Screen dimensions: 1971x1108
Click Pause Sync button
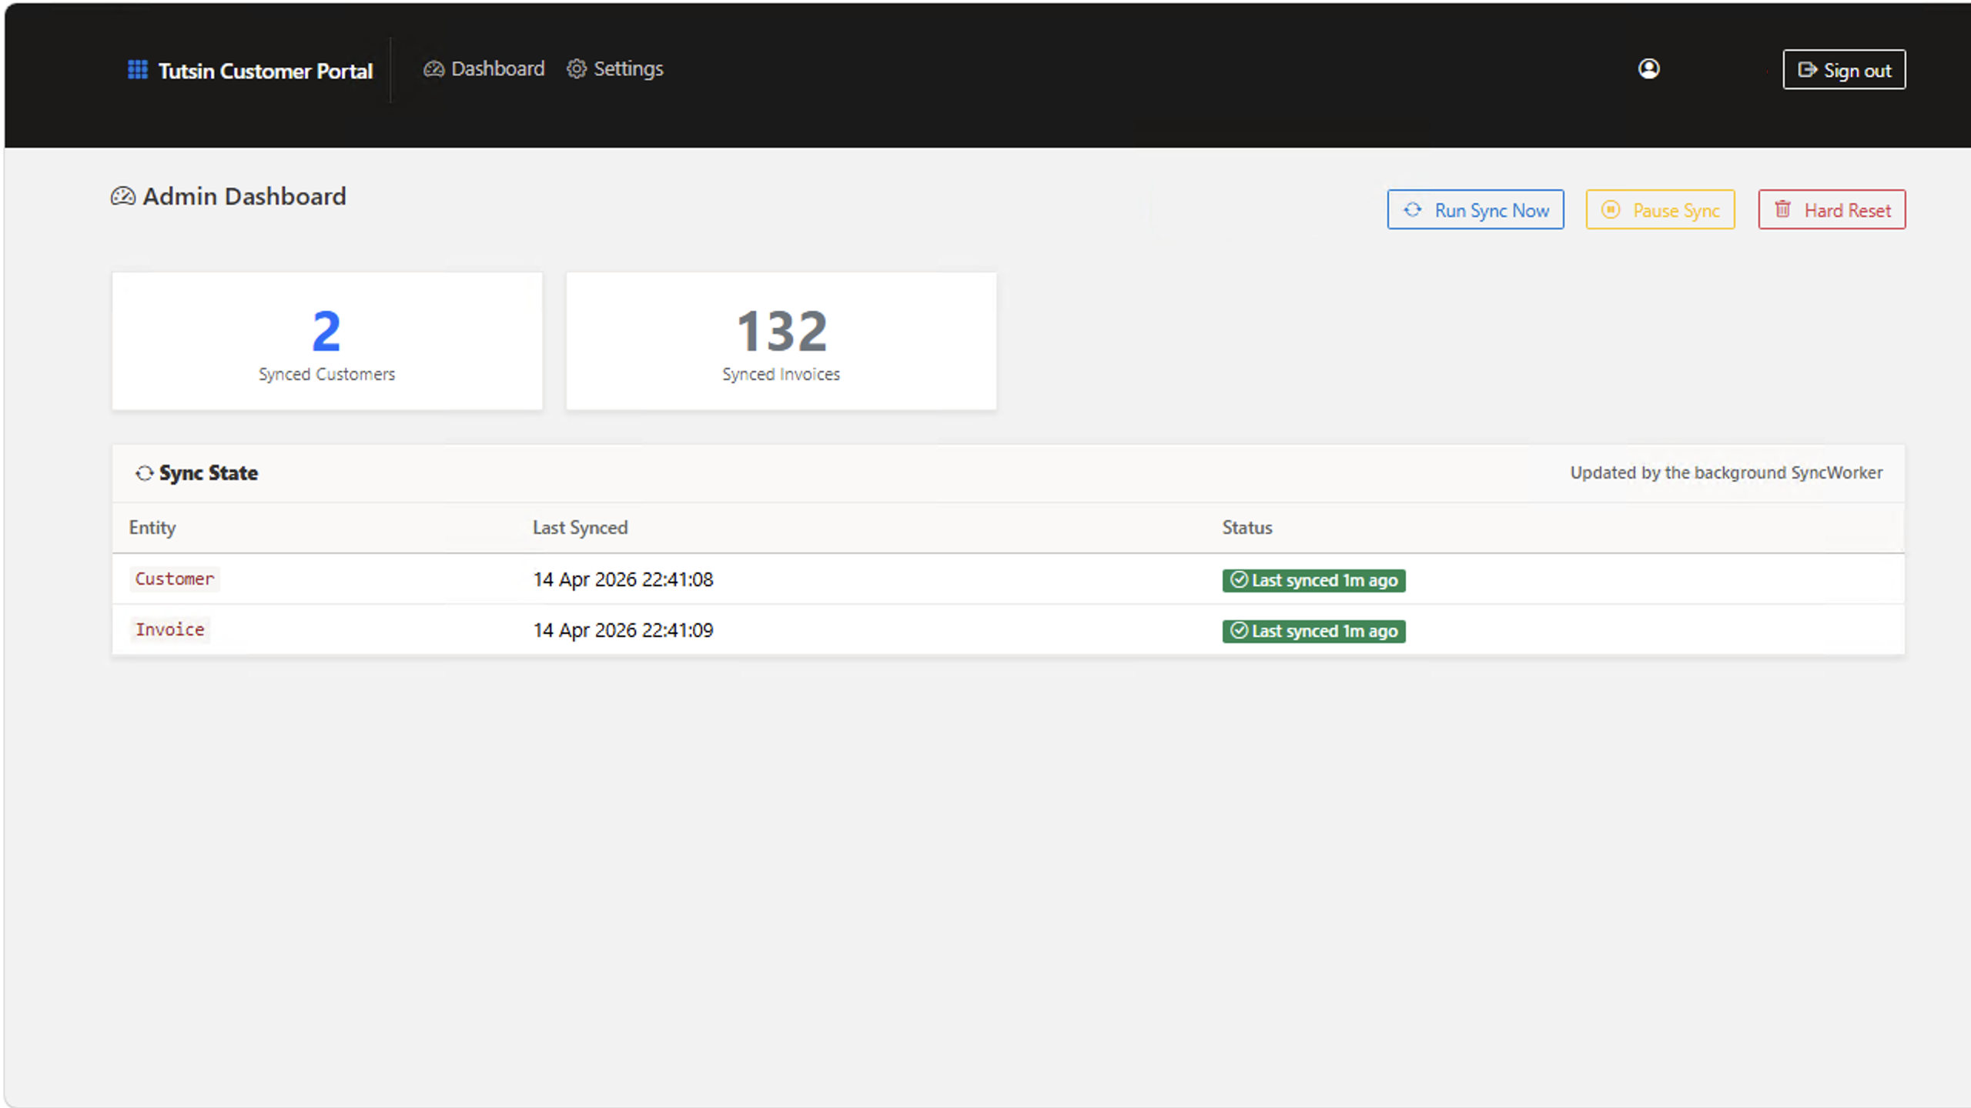coord(1660,209)
